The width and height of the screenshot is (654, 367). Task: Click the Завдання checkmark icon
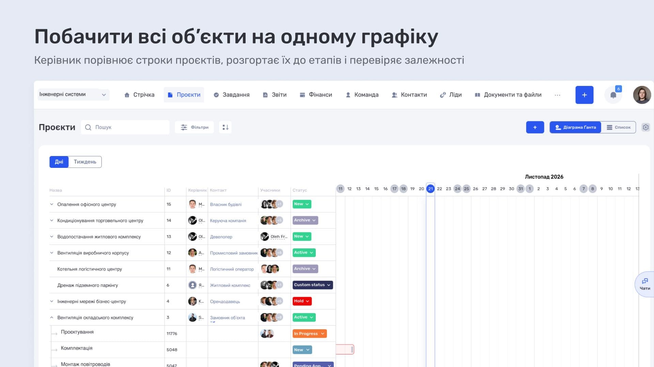216,95
